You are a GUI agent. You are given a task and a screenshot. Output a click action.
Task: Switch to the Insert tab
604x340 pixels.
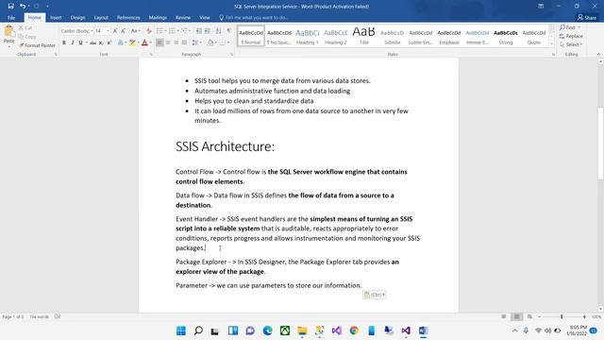click(56, 17)
